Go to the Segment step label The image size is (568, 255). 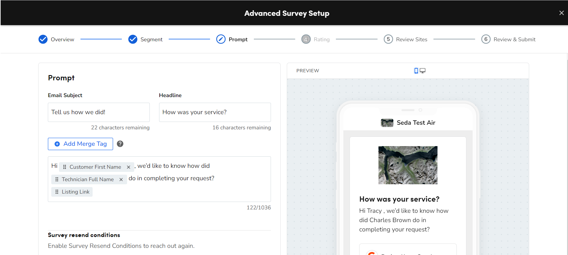(x=151, y=39)
